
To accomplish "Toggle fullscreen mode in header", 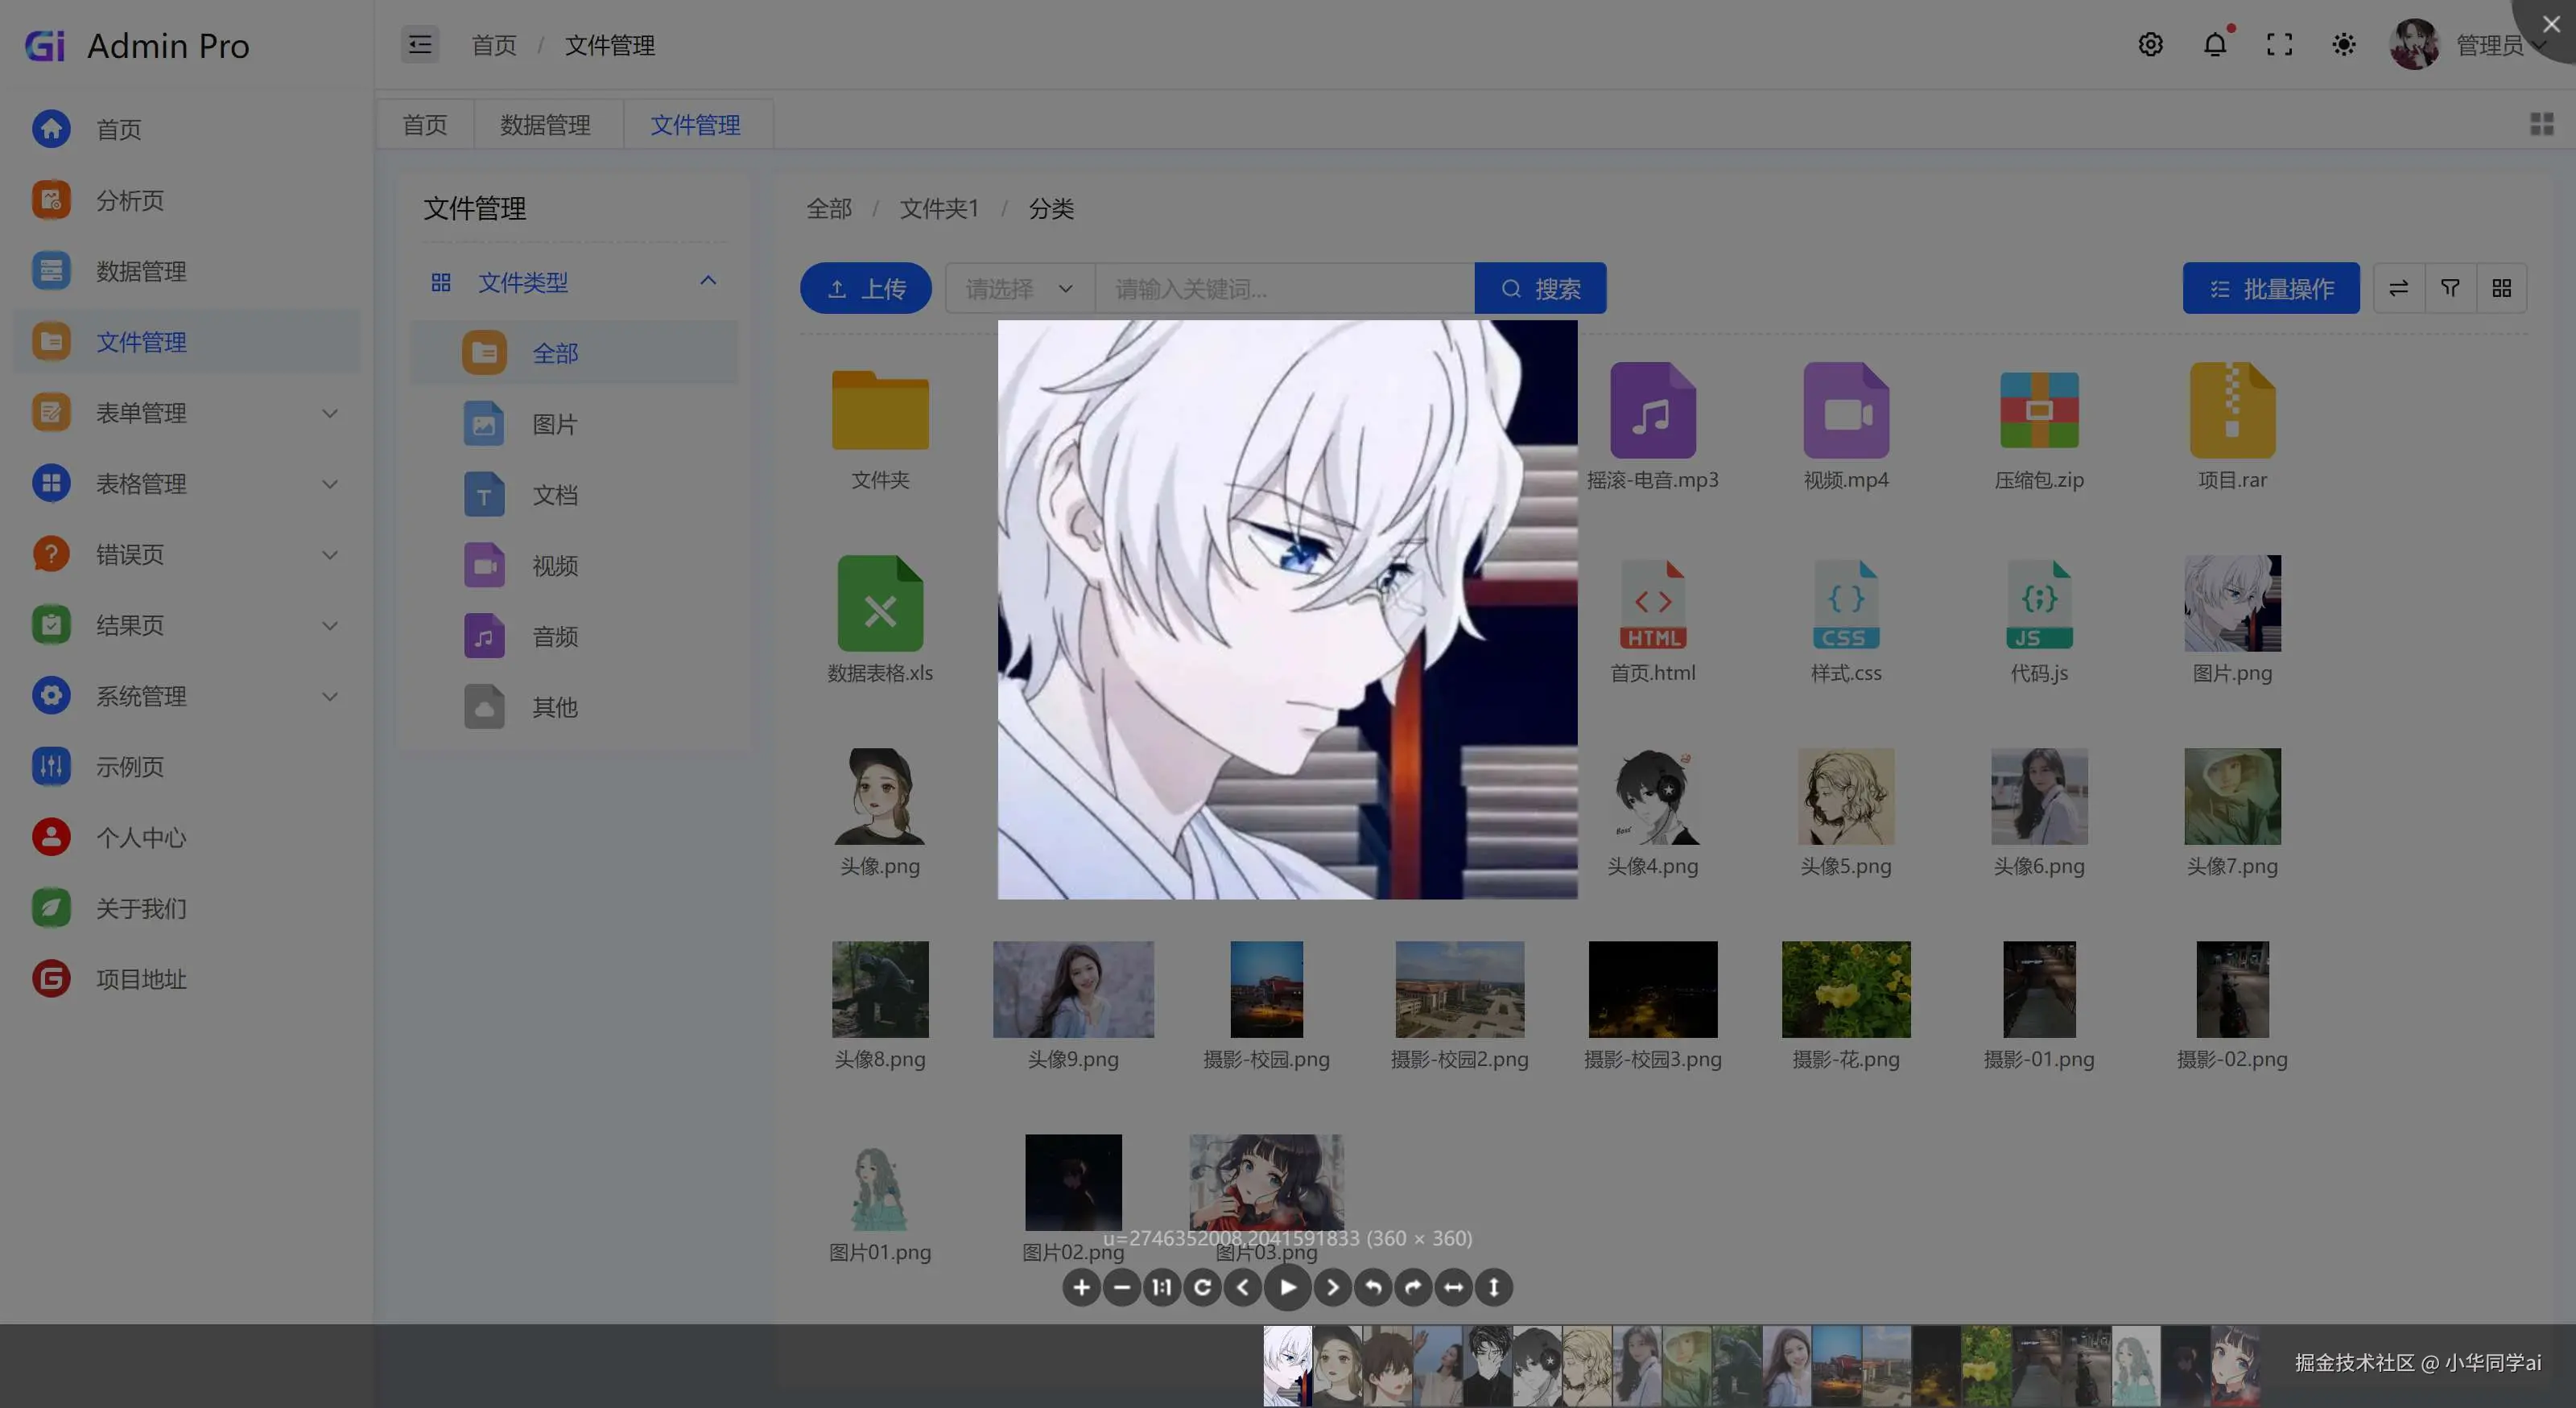I will [x=2279, y=45].
